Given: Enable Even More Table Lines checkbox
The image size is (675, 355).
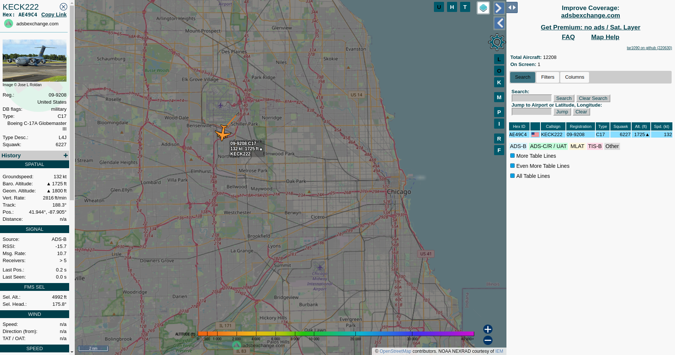Looking at the screenshot, I should pos(512,166).
